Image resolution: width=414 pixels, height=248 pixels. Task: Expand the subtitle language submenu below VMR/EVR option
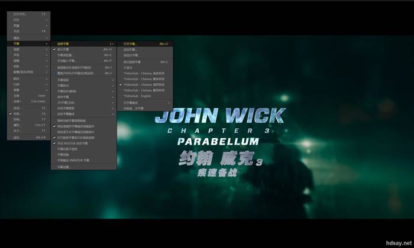tap(84, 80)
